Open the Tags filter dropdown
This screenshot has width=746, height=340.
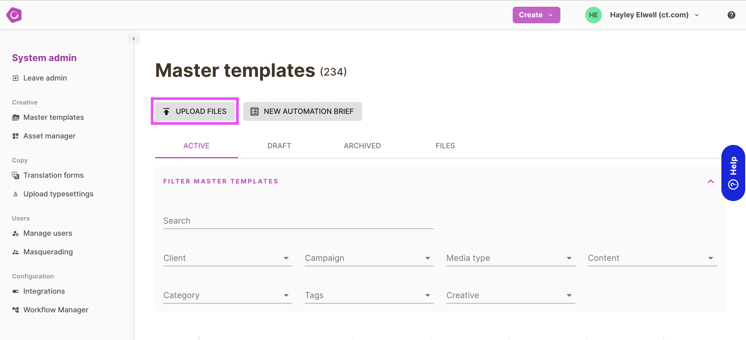coord(369,295)
